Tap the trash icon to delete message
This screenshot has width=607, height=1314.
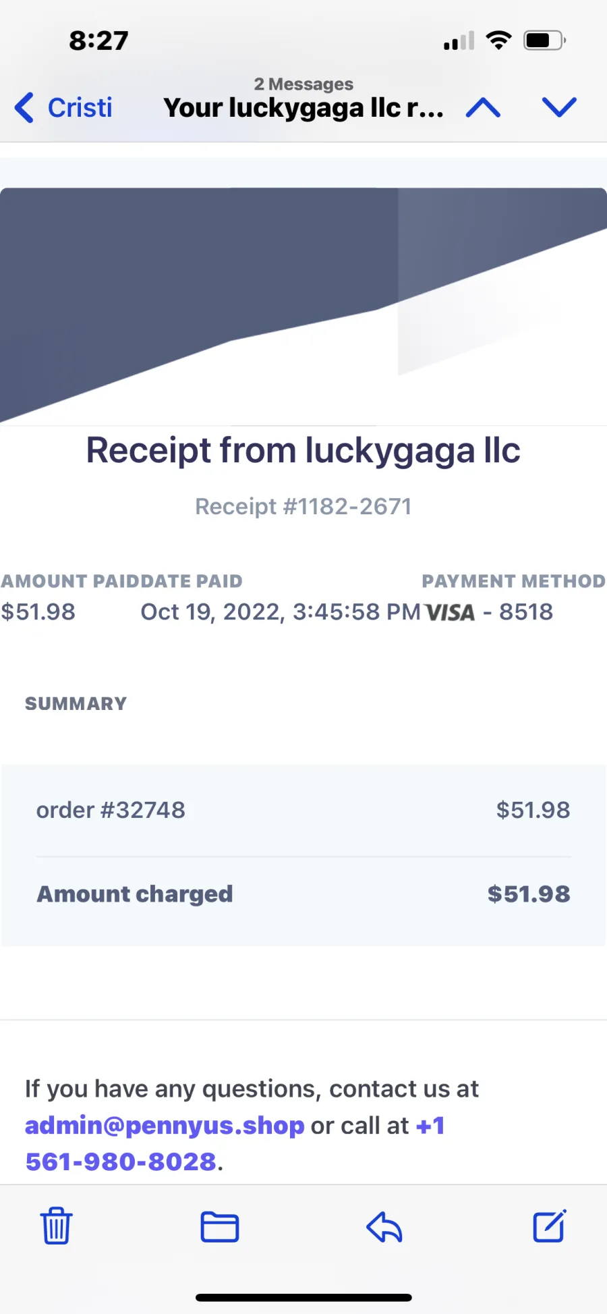coord(56,1226)
